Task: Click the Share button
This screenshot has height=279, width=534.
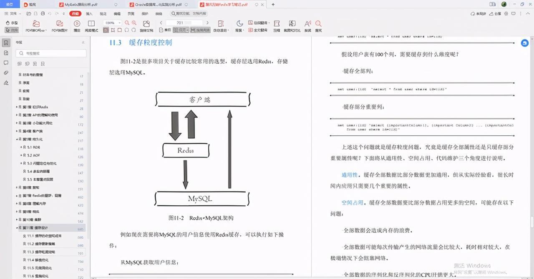Action: point(495,14)
